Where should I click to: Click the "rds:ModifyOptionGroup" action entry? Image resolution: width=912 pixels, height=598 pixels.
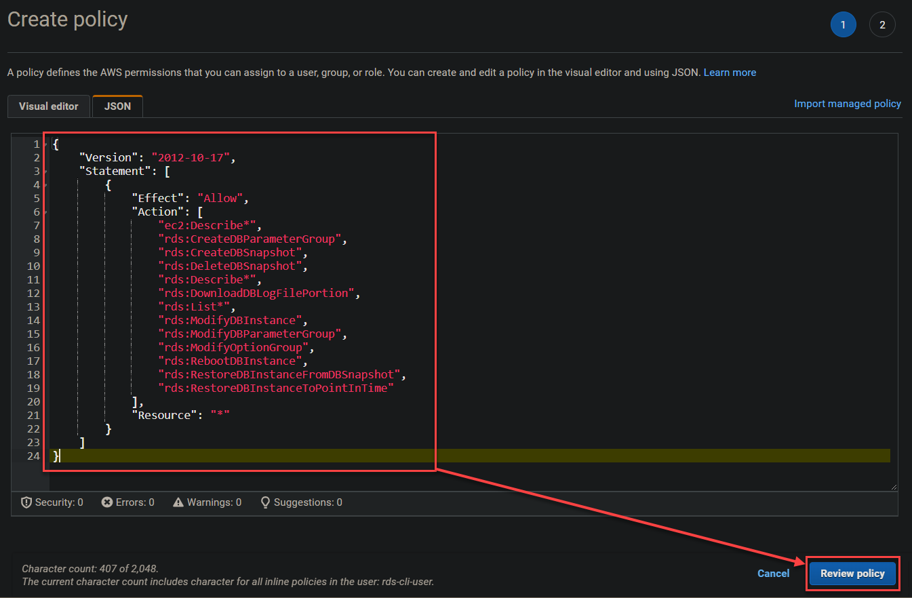(x=235, y=348)
